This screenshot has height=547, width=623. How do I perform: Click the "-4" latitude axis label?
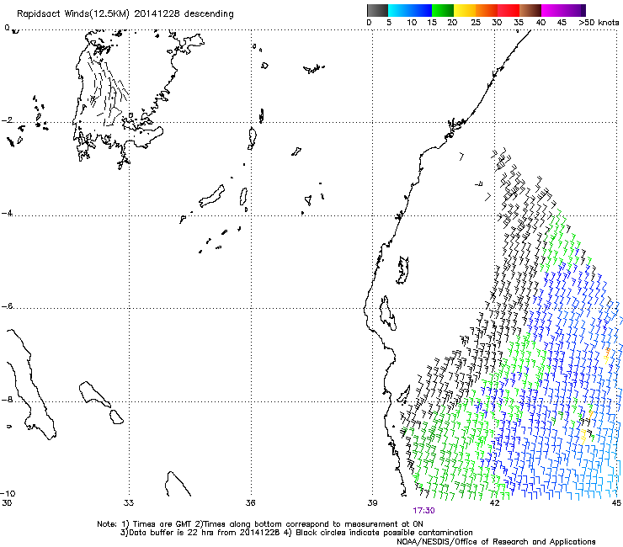7,213
